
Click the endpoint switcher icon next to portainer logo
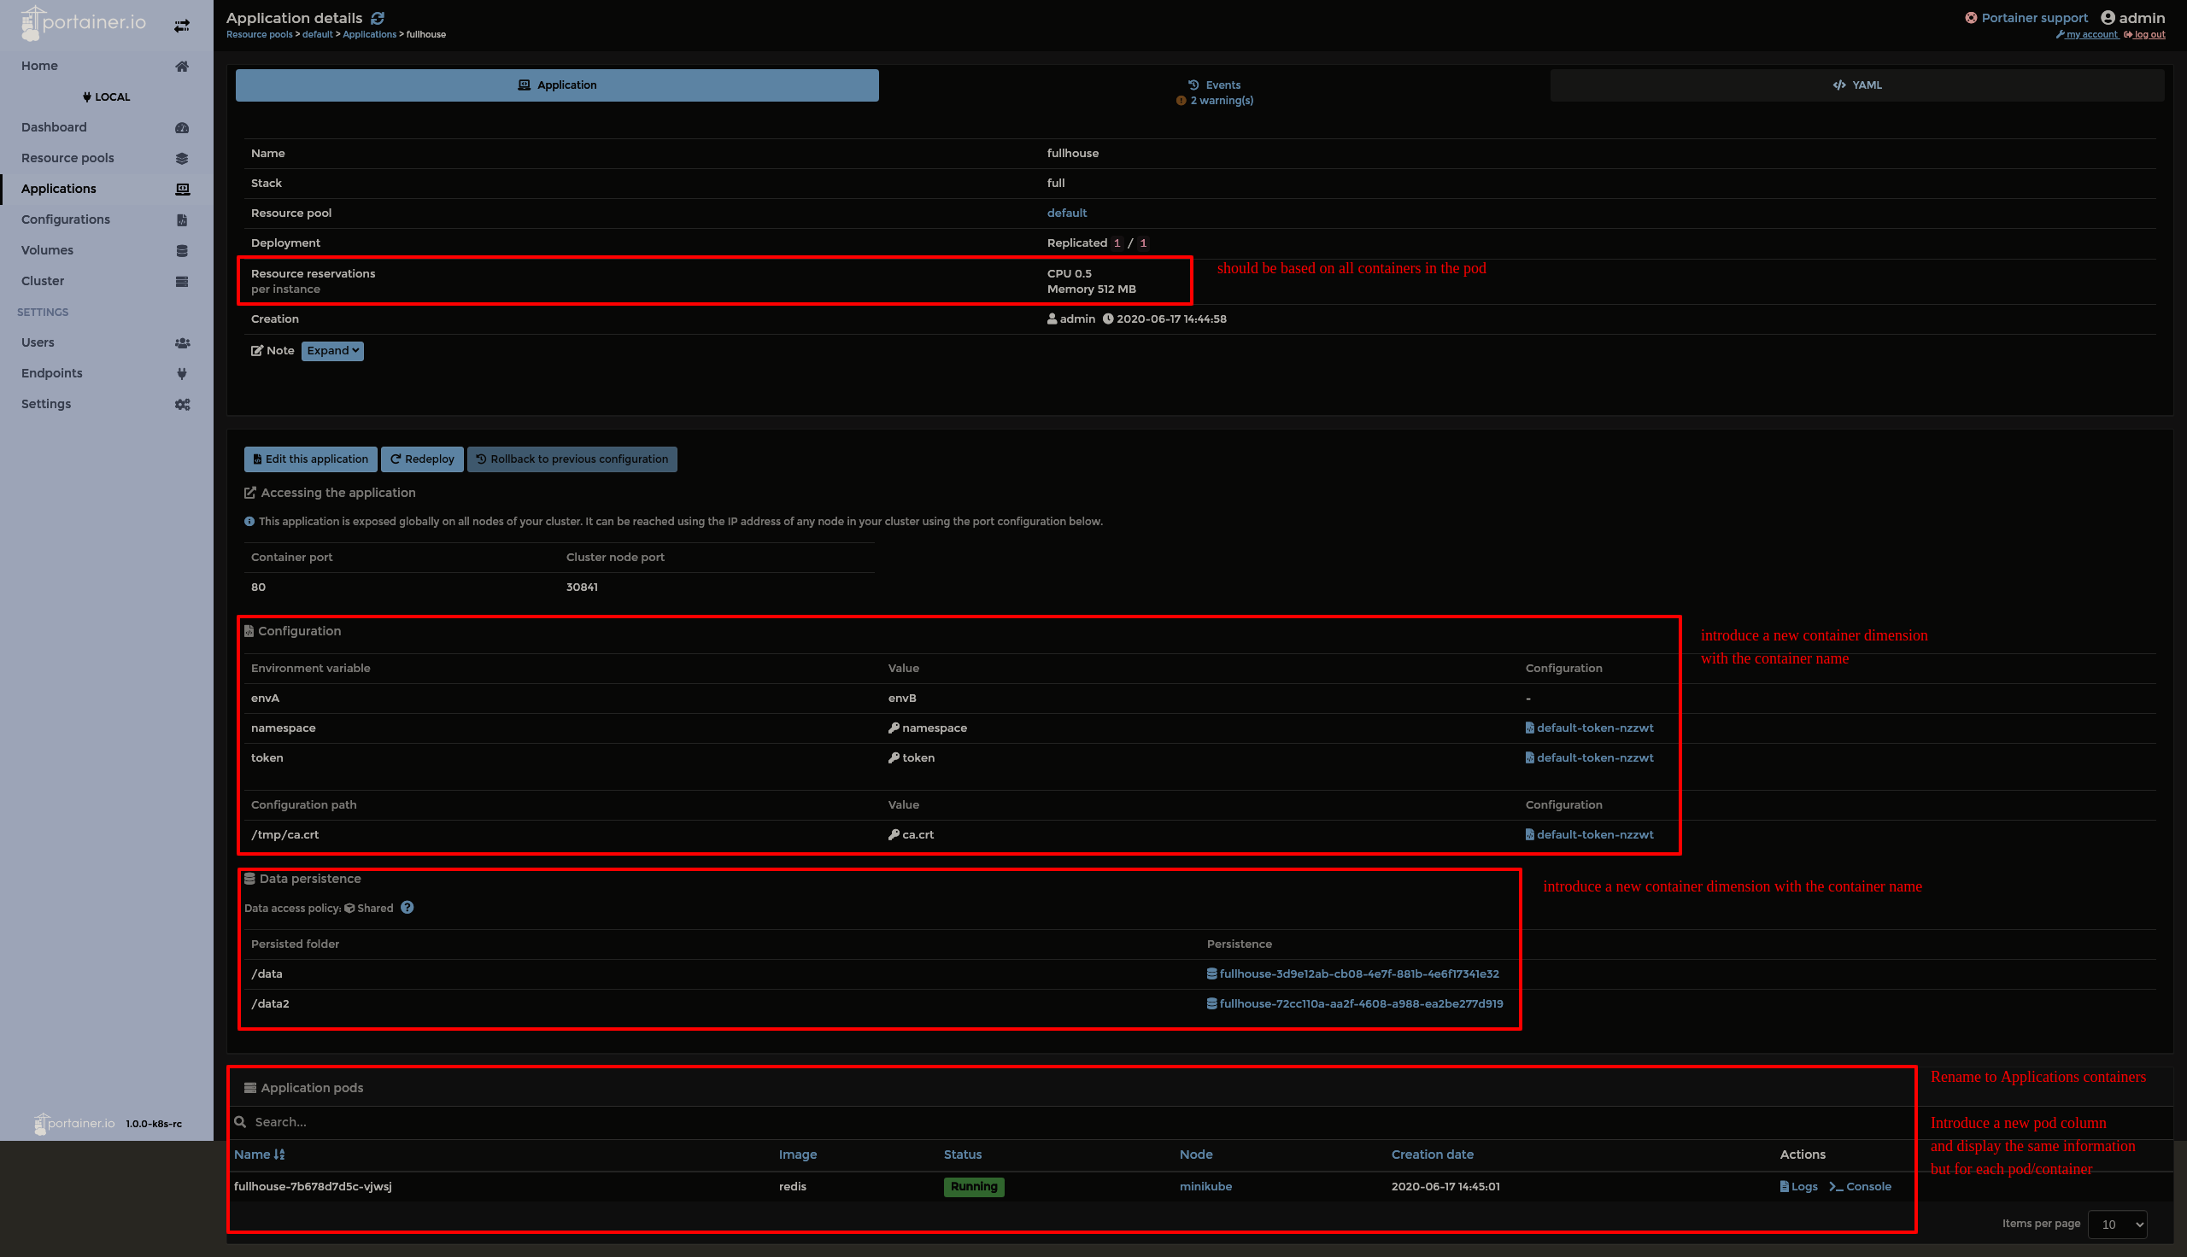click(181, 25)
